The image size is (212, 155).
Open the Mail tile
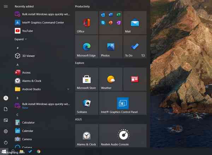click(x=135, y=23)
